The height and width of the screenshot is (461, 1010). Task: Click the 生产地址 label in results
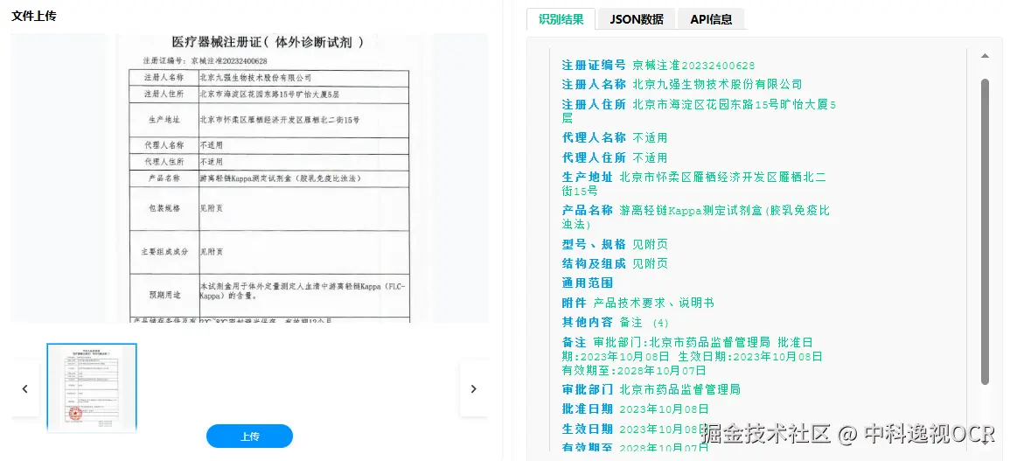pyautogui.click(x=588, y=178)
